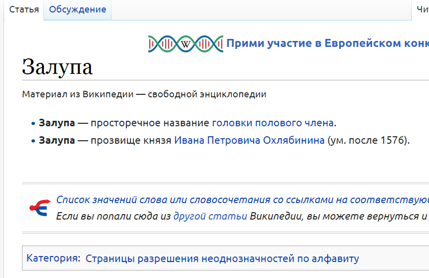Click the "(ум. после 1576)" text
The image size is (429, 278).
369,140
